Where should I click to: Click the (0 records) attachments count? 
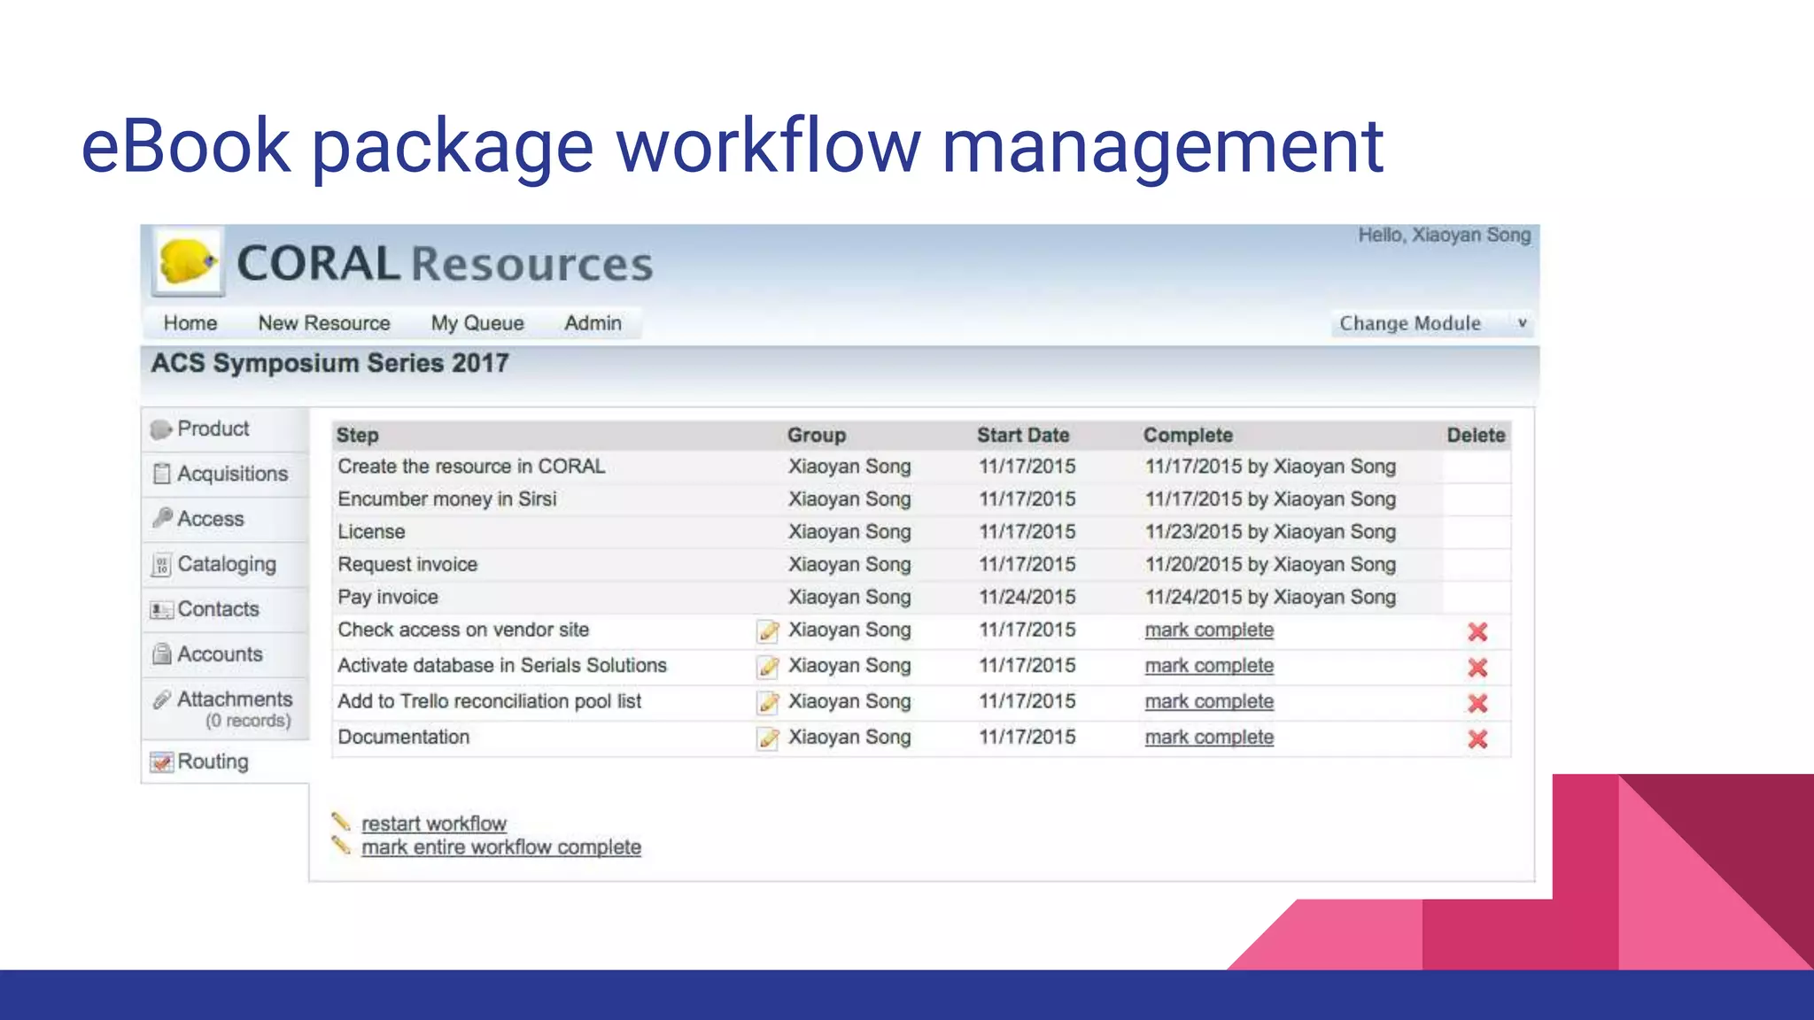coord(248,721)
